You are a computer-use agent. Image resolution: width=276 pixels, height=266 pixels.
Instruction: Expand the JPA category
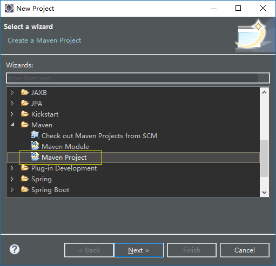pyautogui.click(x=12, y=104)
